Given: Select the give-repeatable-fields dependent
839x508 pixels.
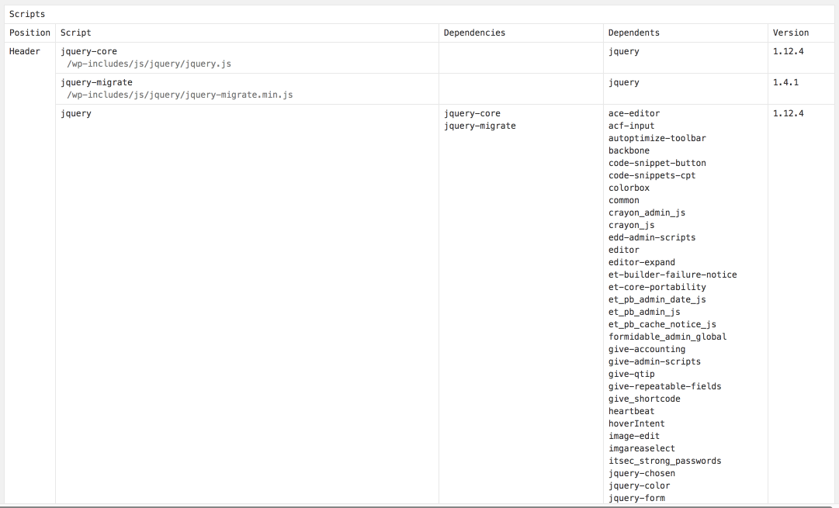Looking at the screenshot, I should pos(664,386).
